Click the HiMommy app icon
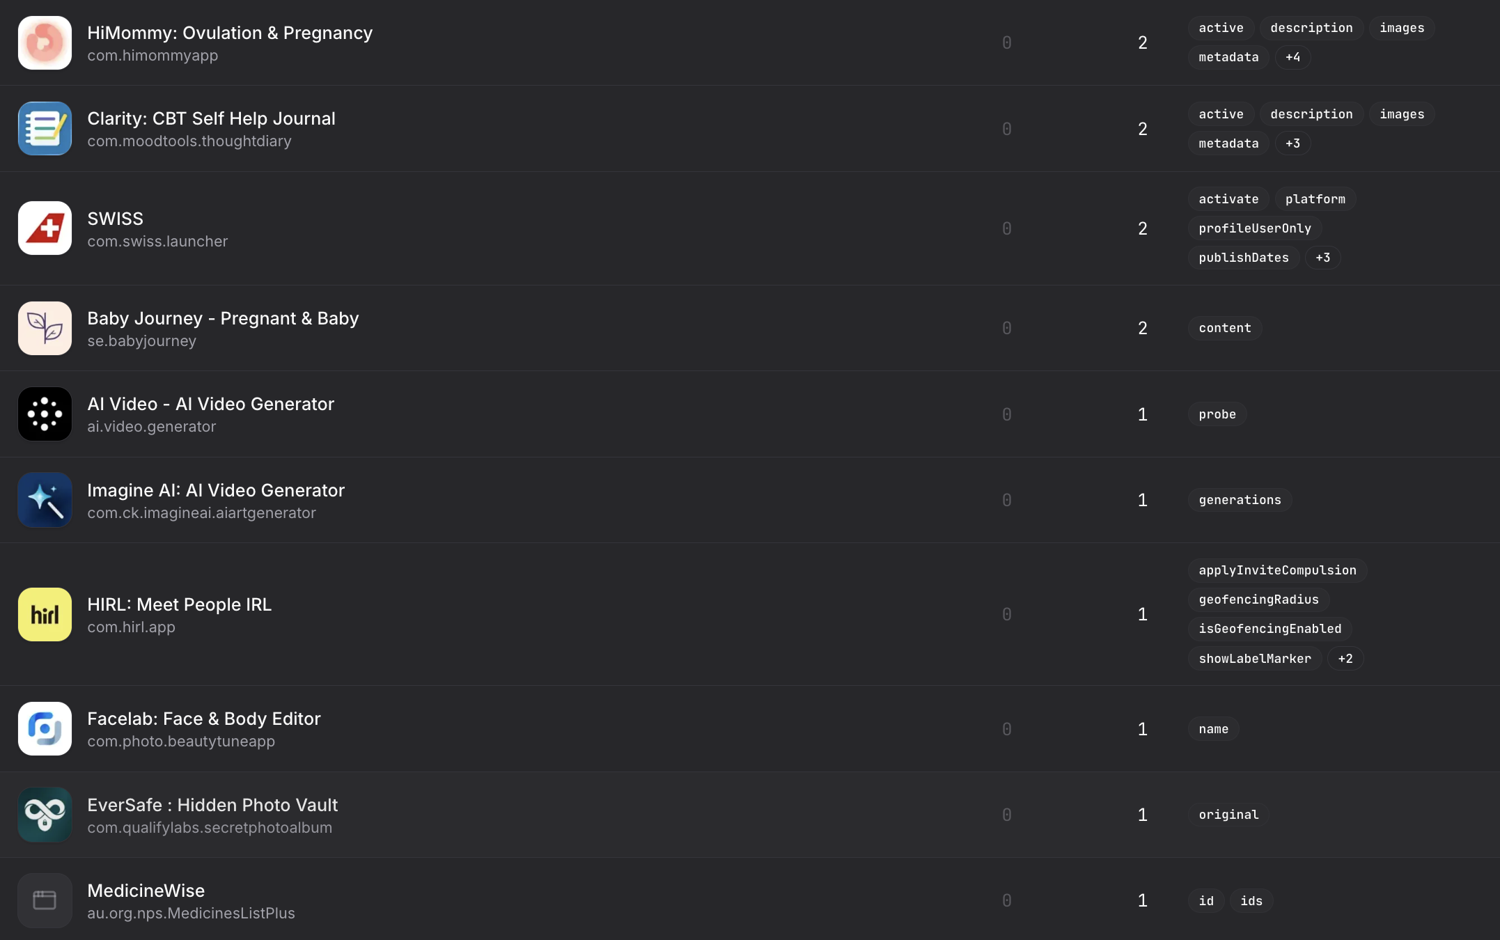The width and height of the screenshot is (1500, 940). pyautogui.click(x=45, y=42)
